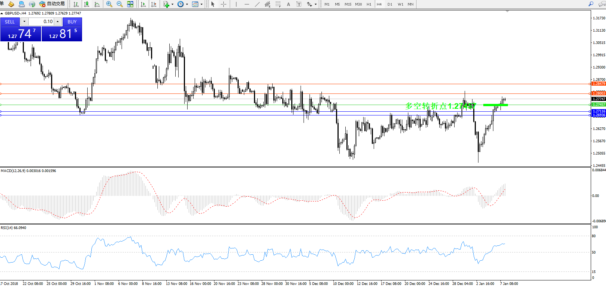The height and width of the screenshot is (286, 606).
Task: Switch to the M15 timeframe
Action: click(348, 4)
